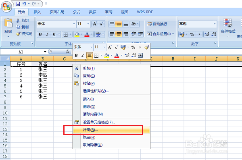Click the mini toolbar bold button
The image size is (242, 160).
point(76,55)
